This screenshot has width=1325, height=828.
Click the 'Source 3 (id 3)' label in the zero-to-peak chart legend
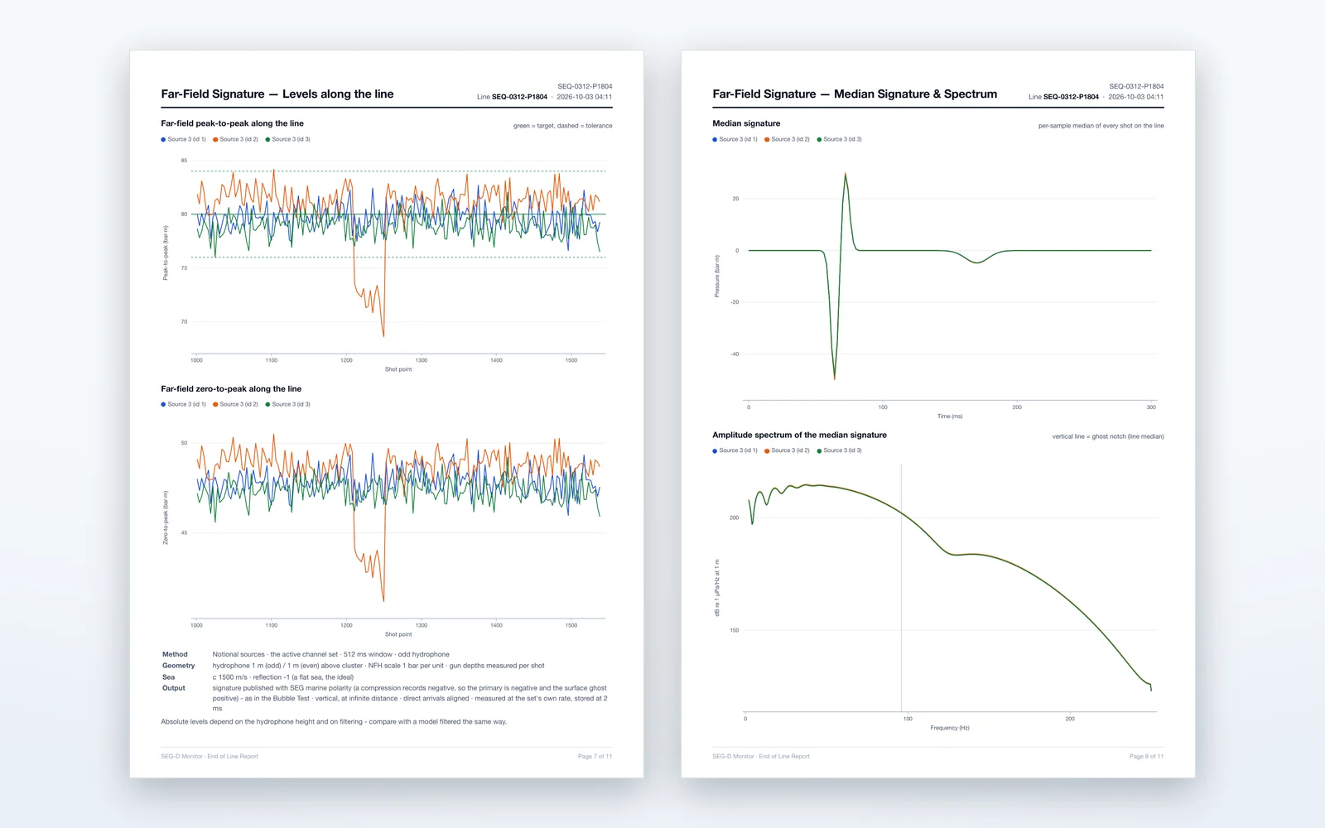tap(291, 404)
